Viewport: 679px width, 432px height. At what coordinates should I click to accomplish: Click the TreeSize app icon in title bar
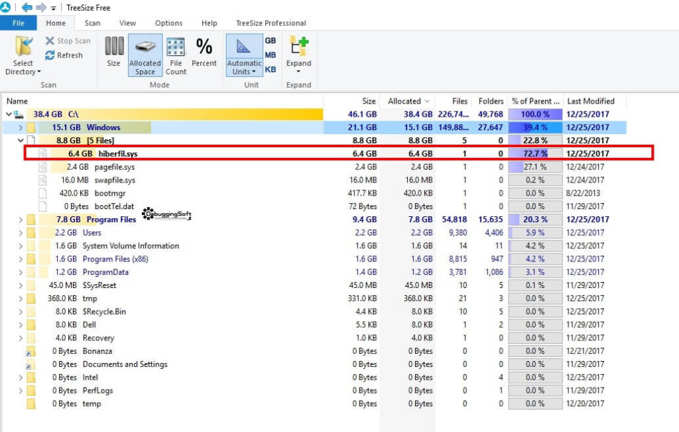pos(5,7)
